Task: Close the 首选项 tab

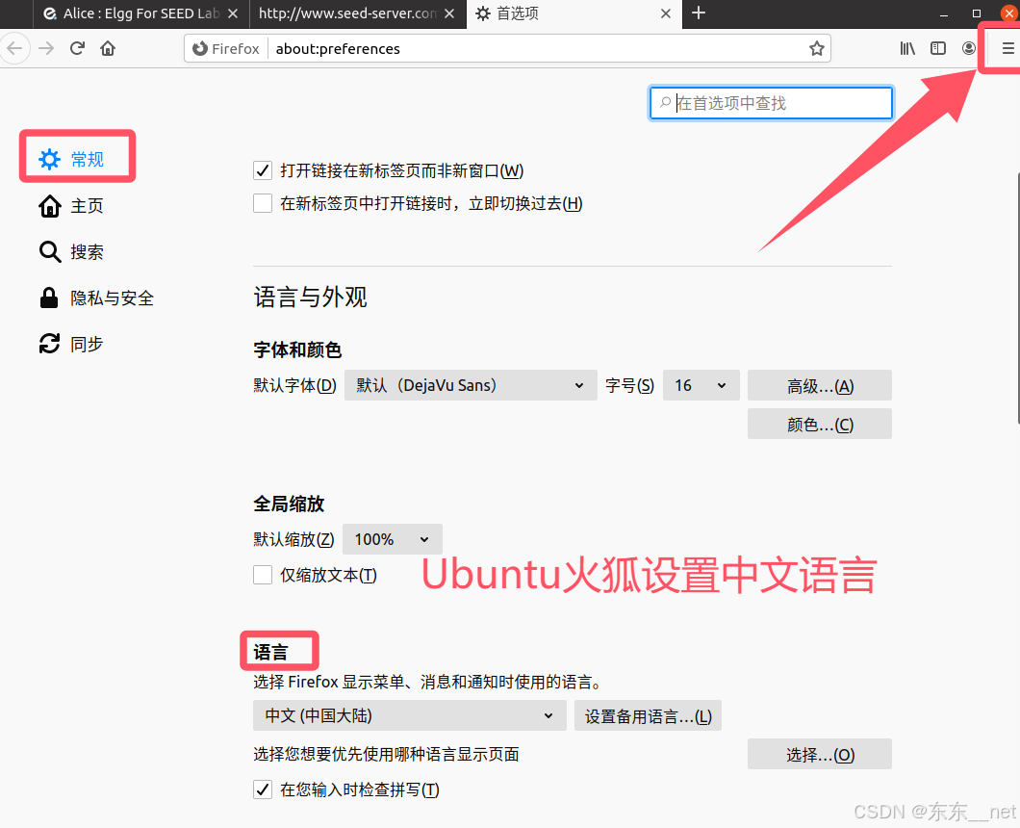Action: coord(666,13)
